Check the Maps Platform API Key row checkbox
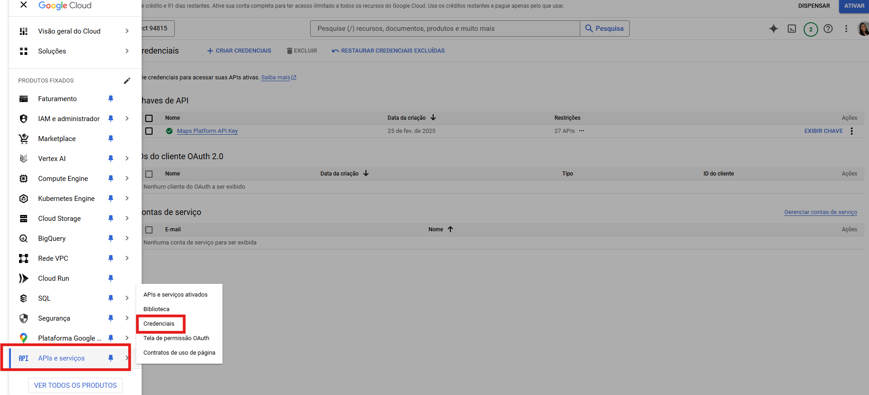This screenshot has height=395, width=869. [x=149, y=131]
